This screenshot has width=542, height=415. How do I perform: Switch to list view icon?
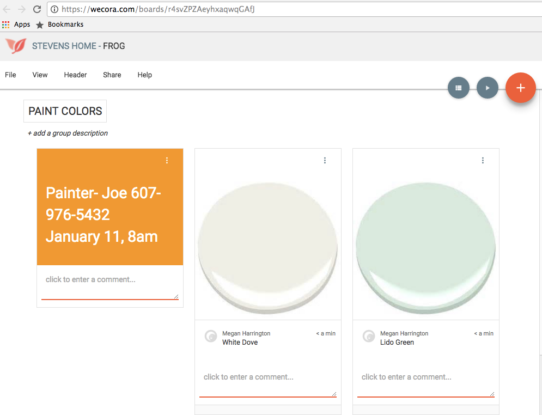tap(458, 88)
